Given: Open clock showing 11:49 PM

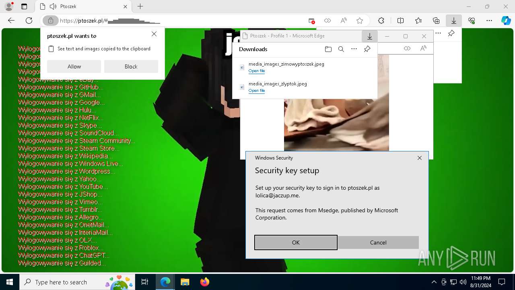Looking at the screenshot, I should click(481, 282).
